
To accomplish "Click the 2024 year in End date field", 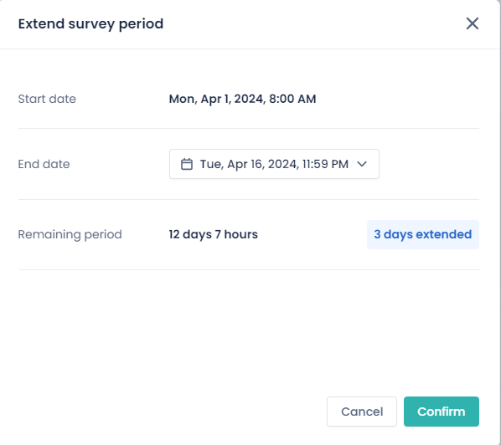I will (x=283, y=164).
